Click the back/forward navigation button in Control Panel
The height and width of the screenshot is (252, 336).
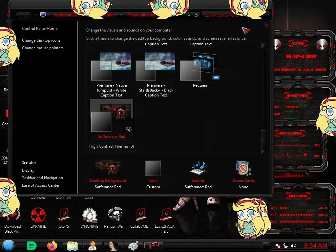[23, 15]
